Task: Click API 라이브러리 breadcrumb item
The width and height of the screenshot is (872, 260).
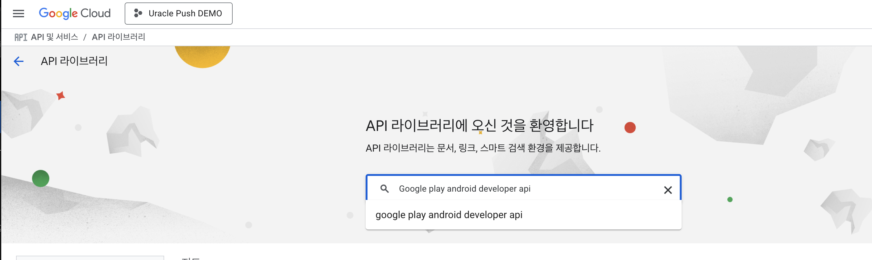Action: [118, 37]
